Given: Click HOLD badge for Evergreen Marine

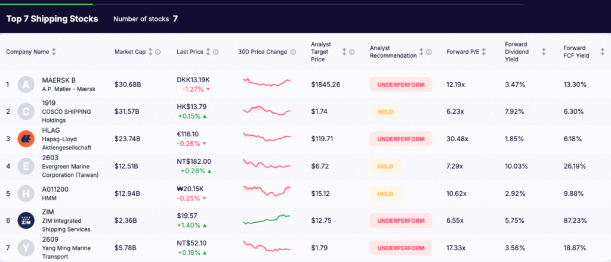Looking at the screenshot, I should 385,166.
